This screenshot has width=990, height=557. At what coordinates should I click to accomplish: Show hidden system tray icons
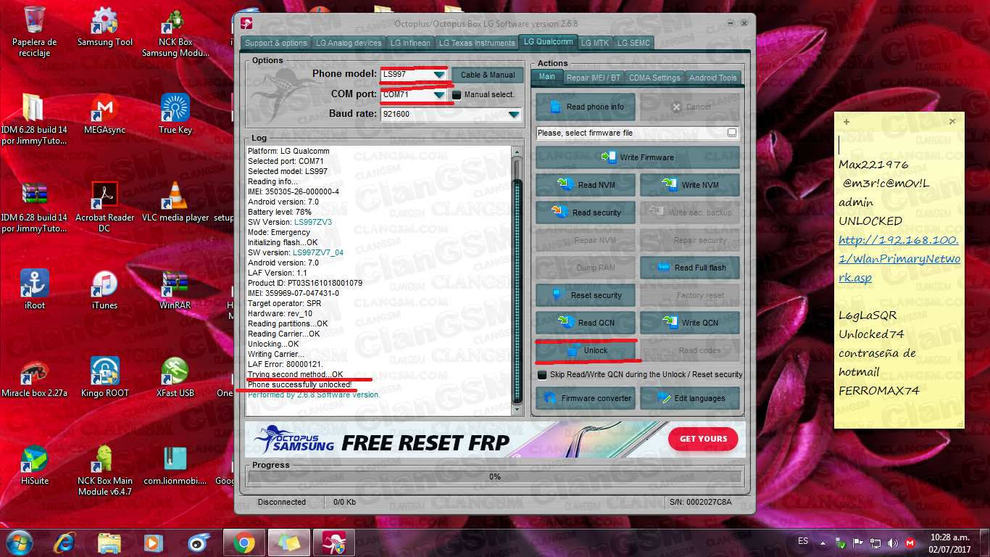tap(822, 542)
